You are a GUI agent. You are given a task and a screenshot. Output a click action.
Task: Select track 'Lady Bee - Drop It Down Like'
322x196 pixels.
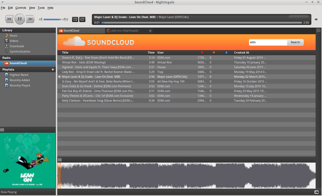(x=186, y=72)
